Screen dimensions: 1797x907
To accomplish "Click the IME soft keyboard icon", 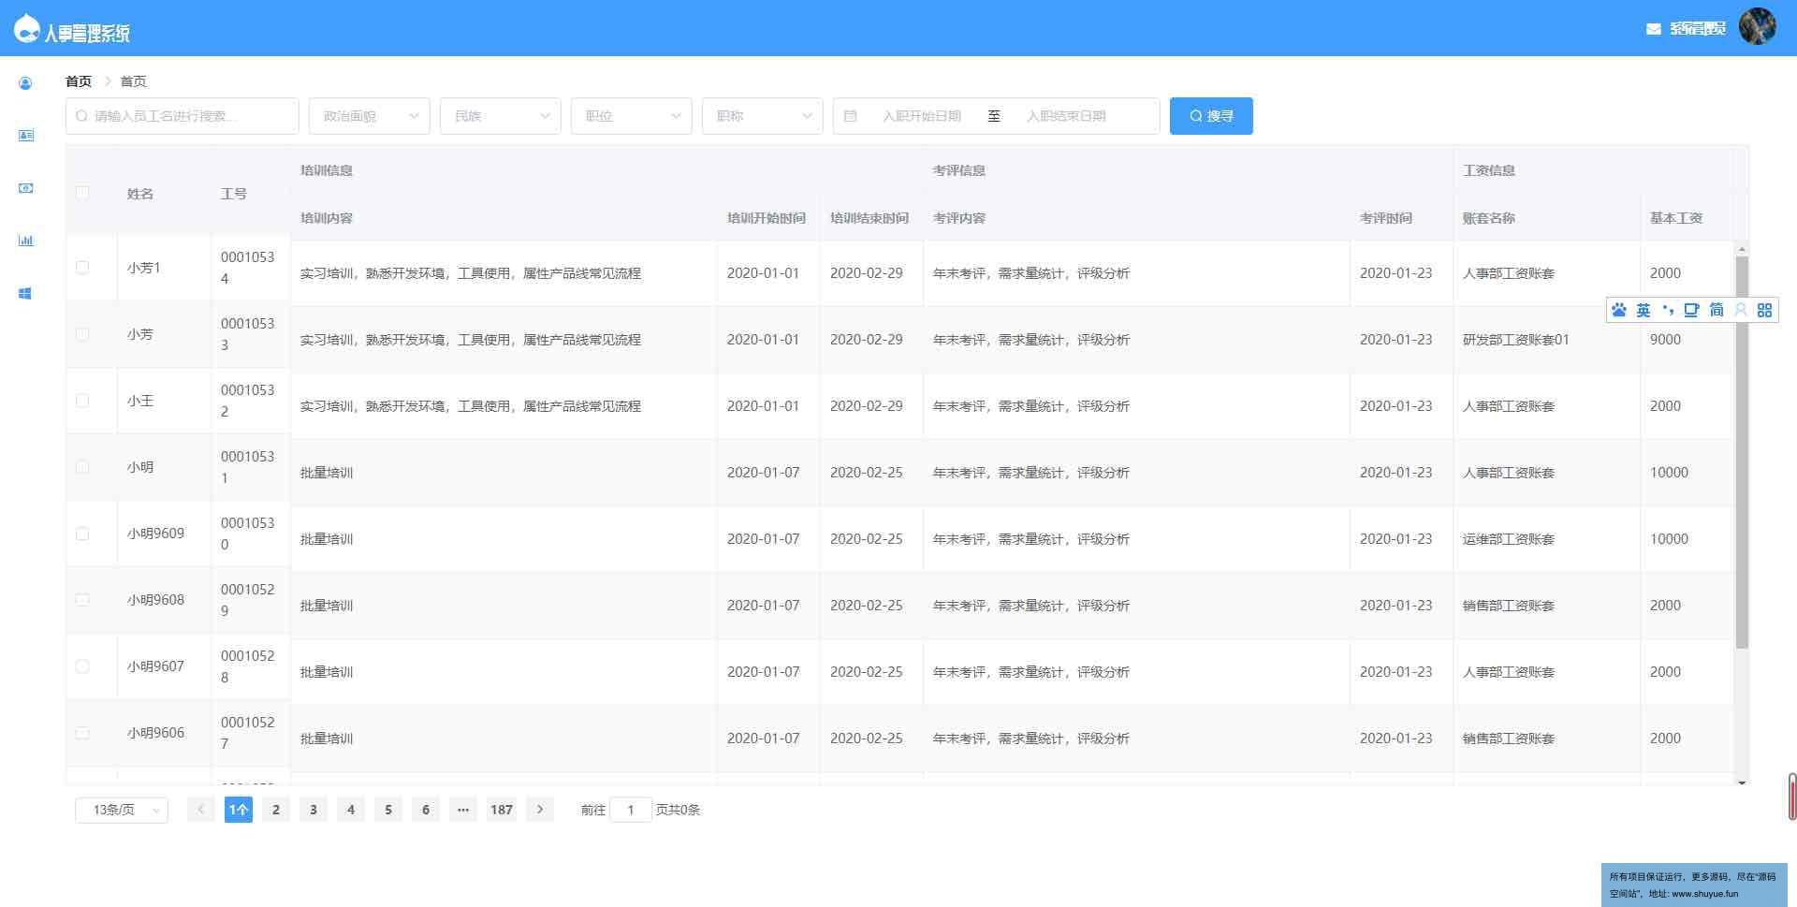I will [x=1691, y=310].
